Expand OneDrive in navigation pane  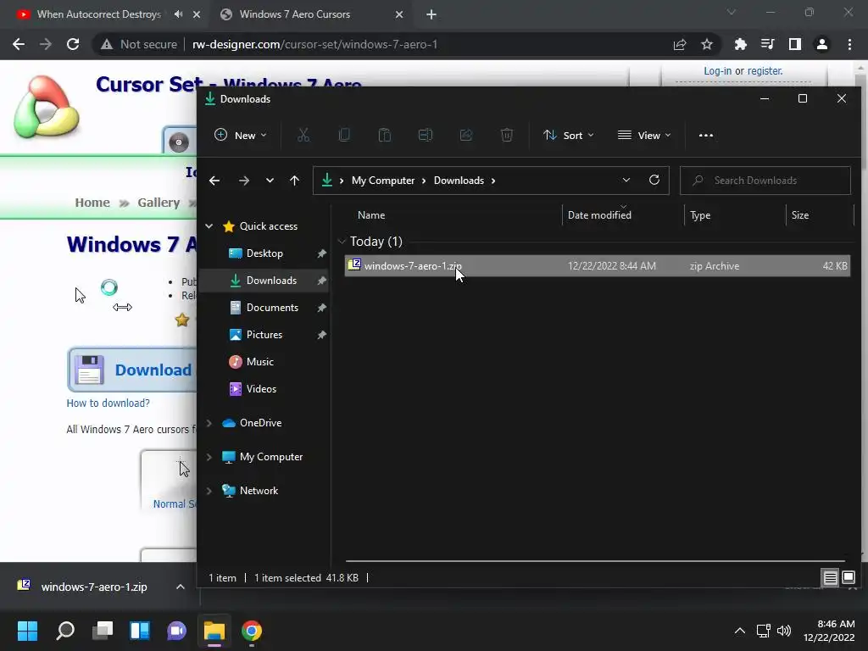click(x=209, y=423)
